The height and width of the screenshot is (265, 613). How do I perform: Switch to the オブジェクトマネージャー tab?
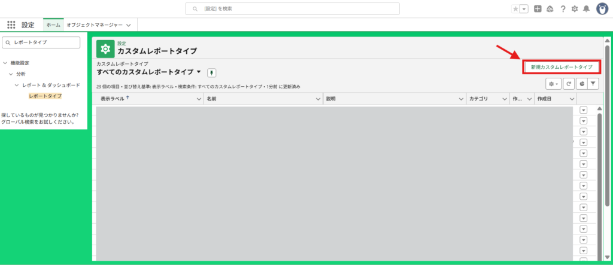click(94, 25)
